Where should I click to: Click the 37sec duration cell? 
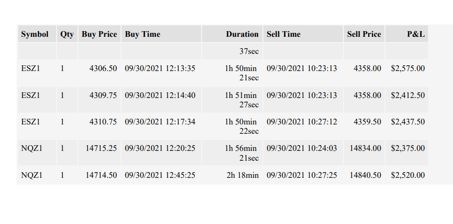coord(232,51)
